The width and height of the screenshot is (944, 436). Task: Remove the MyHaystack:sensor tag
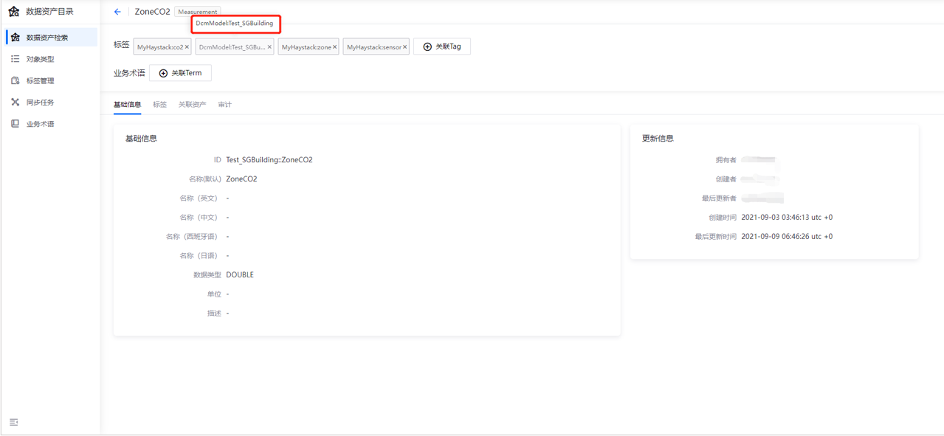tap(404, 47)
